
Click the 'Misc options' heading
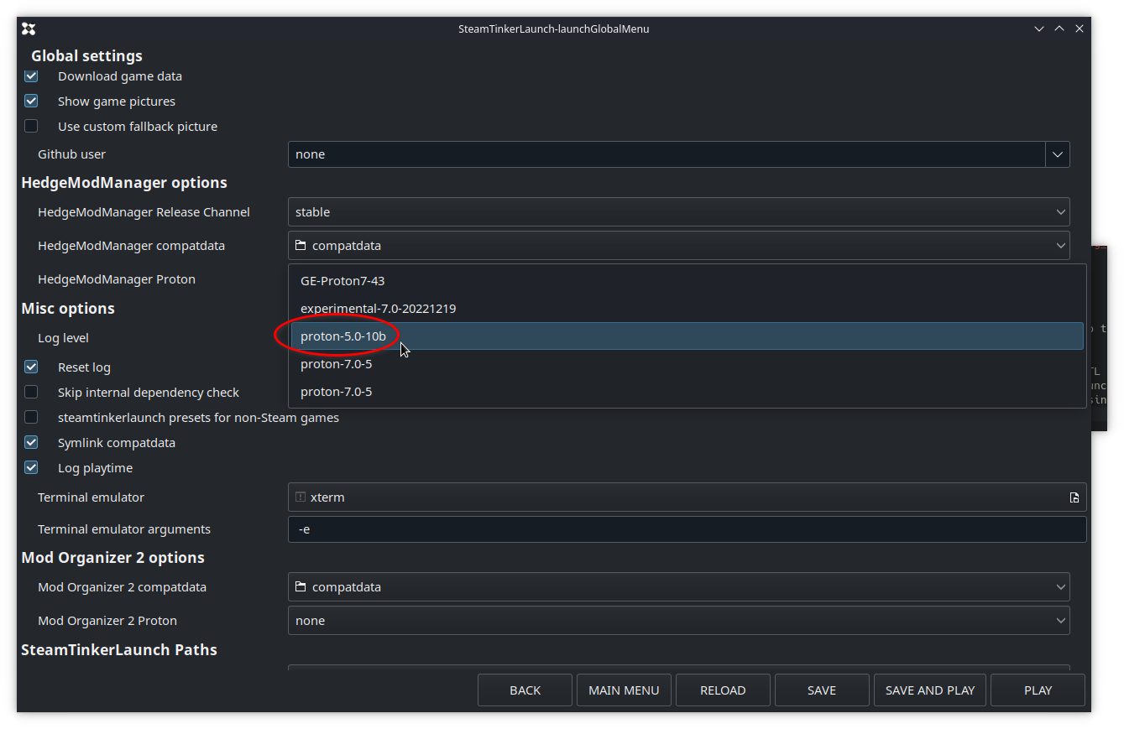coord(68,309)
